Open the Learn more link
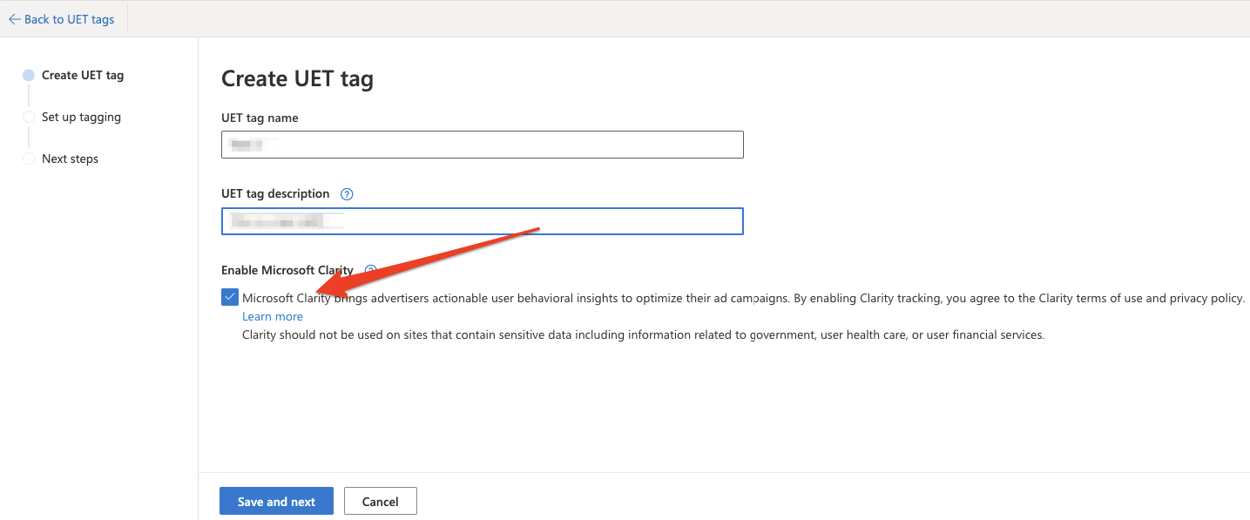This screenshot has width=1250, height=520. click(x=273, y=316)
